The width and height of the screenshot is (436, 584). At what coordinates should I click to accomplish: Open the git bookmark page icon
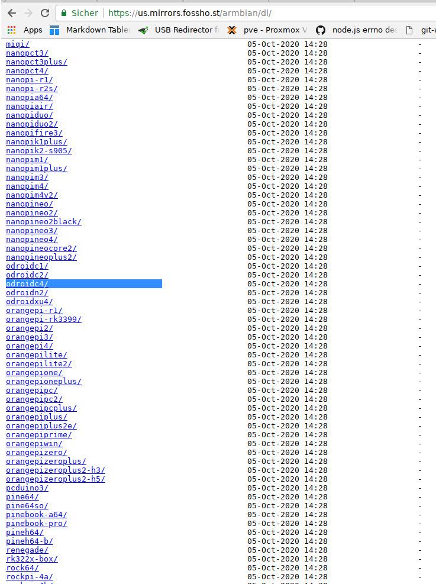click(409, 30)
